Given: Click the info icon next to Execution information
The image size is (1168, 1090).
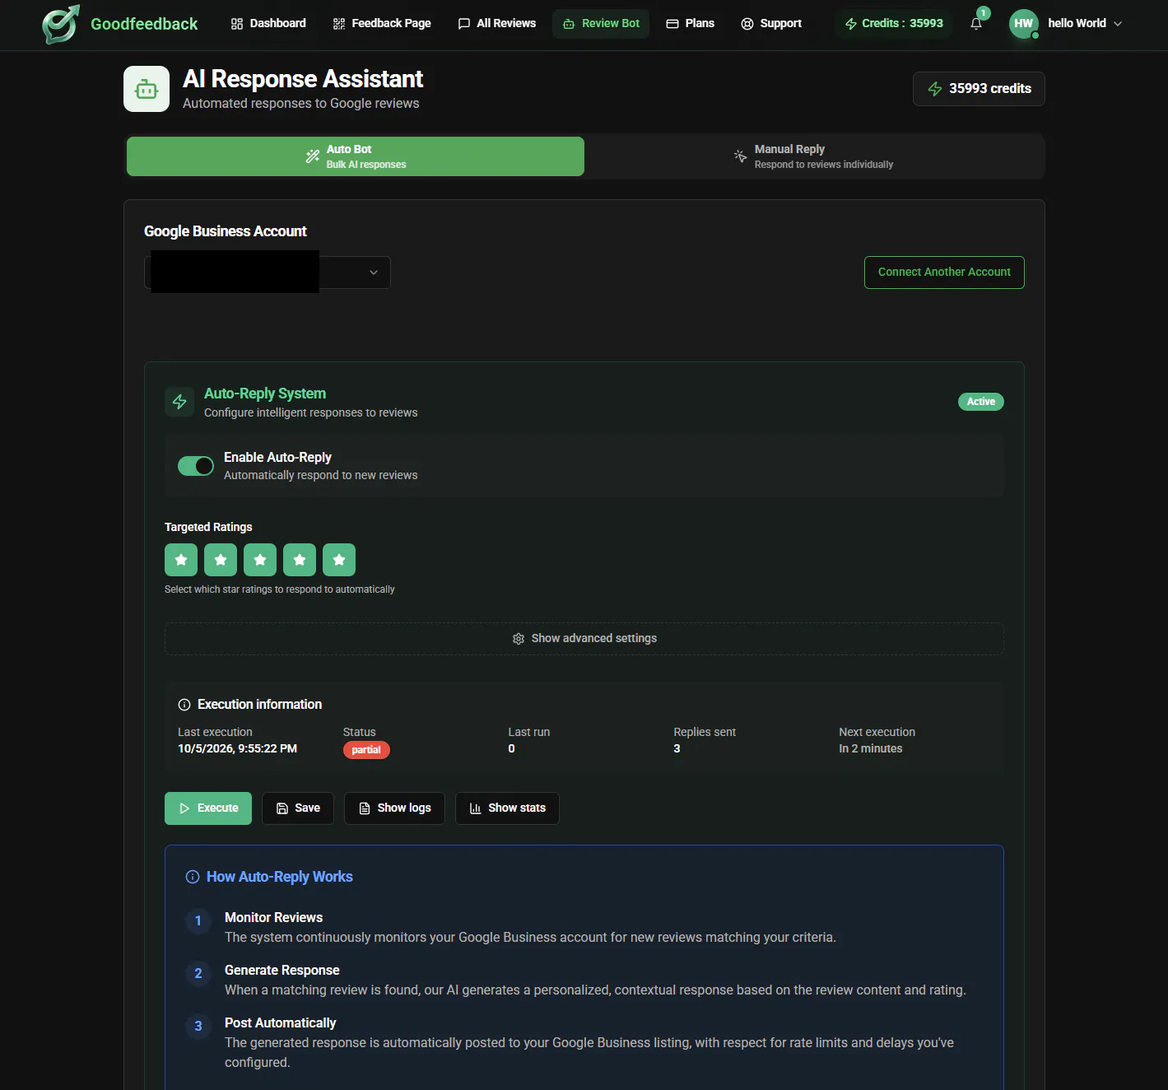Looking at the screenshot, I should 184,705.
